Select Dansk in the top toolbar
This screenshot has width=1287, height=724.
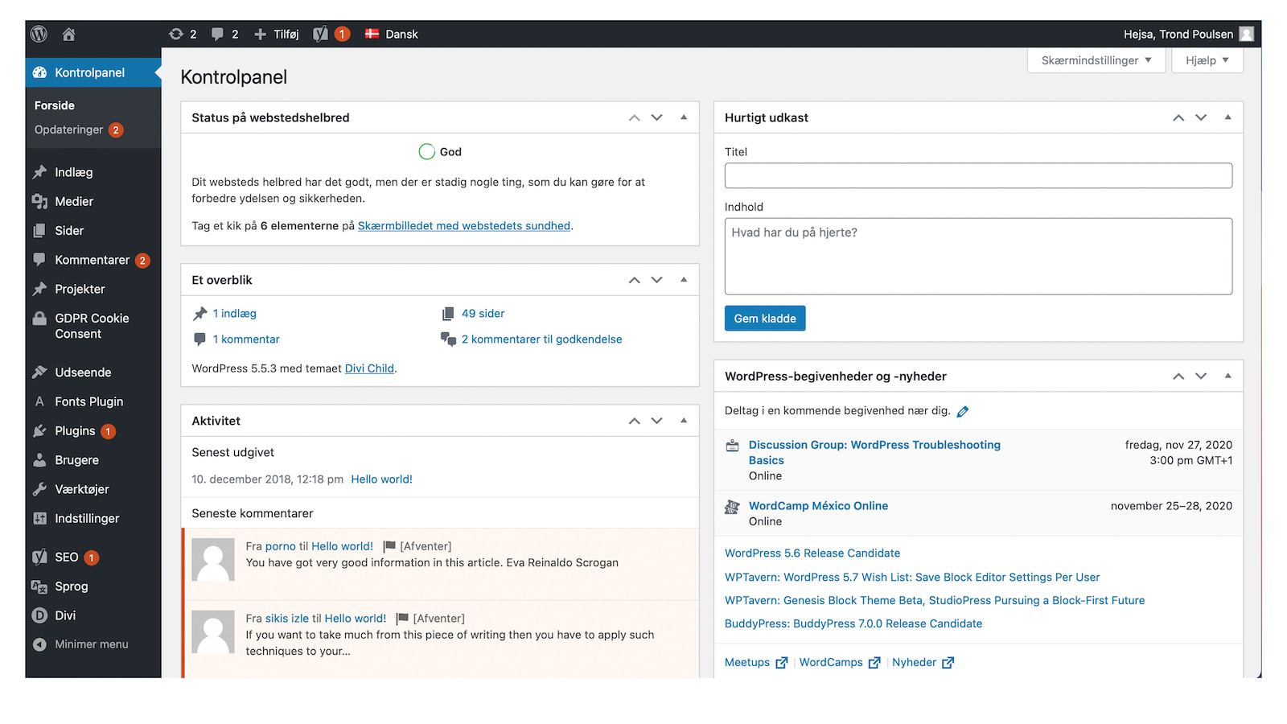point(391,34)
